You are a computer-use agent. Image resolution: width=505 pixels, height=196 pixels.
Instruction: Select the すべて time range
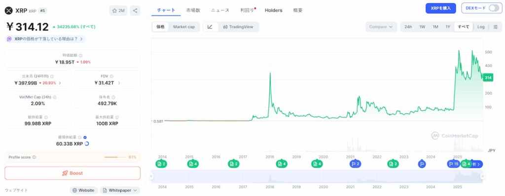[x=464, y=27]
